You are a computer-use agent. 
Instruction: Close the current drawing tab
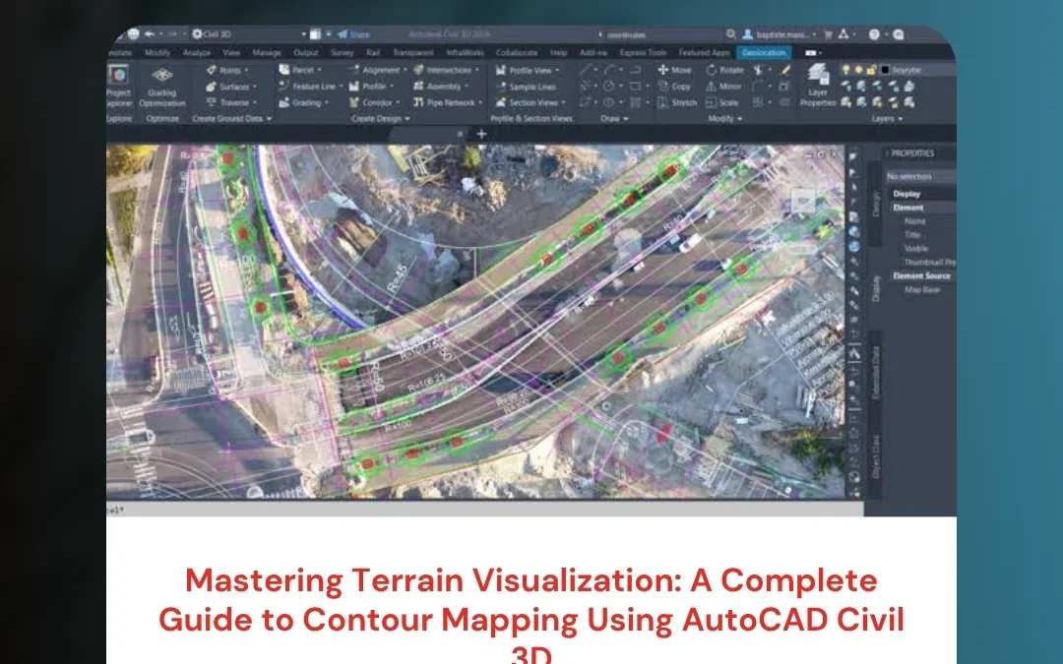(x=461, y=134)
